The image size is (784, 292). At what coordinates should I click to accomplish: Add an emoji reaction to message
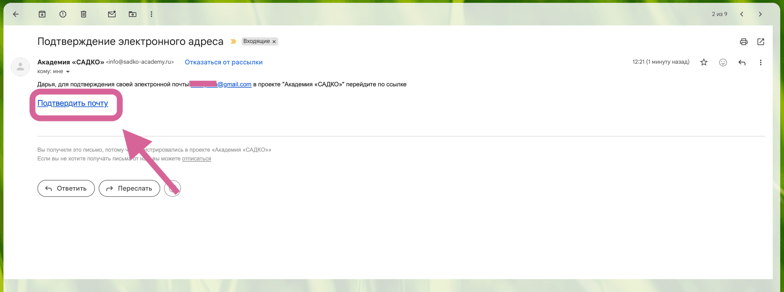723,62
